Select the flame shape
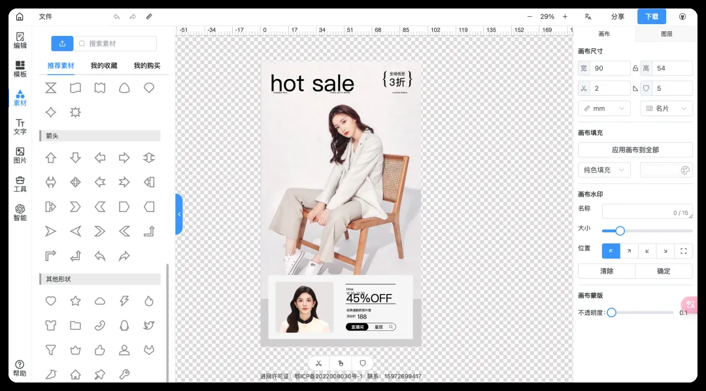This screenshot has width=706, height=391. pos(149,301)
